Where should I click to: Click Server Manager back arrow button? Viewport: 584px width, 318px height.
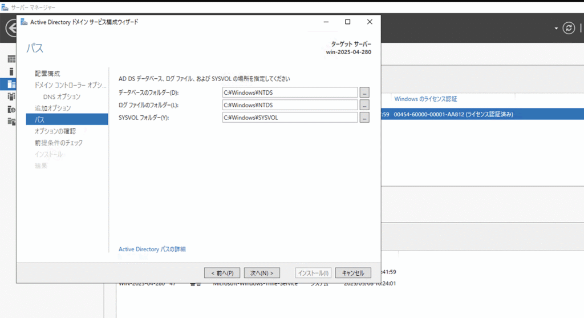tap(11, 28)
